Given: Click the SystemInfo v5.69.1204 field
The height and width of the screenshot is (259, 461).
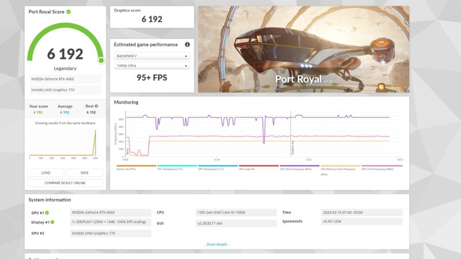Looking at the screenshot, I should coord(362,221).
